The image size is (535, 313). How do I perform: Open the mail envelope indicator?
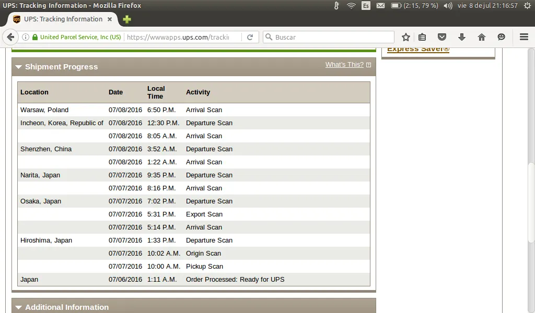[380, 5]
